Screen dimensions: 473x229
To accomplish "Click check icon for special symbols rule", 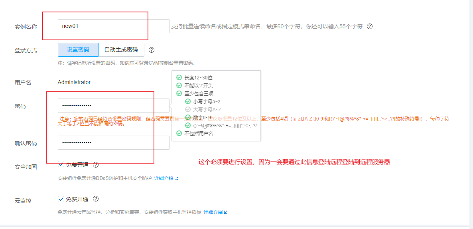I will click(x=187, y=125).
